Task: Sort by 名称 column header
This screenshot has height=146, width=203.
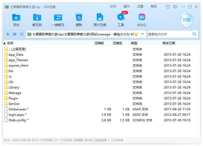Action: pos(10,43)
